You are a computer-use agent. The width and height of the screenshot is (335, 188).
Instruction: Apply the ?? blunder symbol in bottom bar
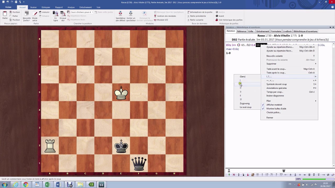[281, 175]
